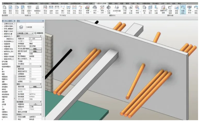Viewport: 200px width, 121px height.
Task: Toggle the 日光路径 sun path checkbox
Action: (31, 64)
